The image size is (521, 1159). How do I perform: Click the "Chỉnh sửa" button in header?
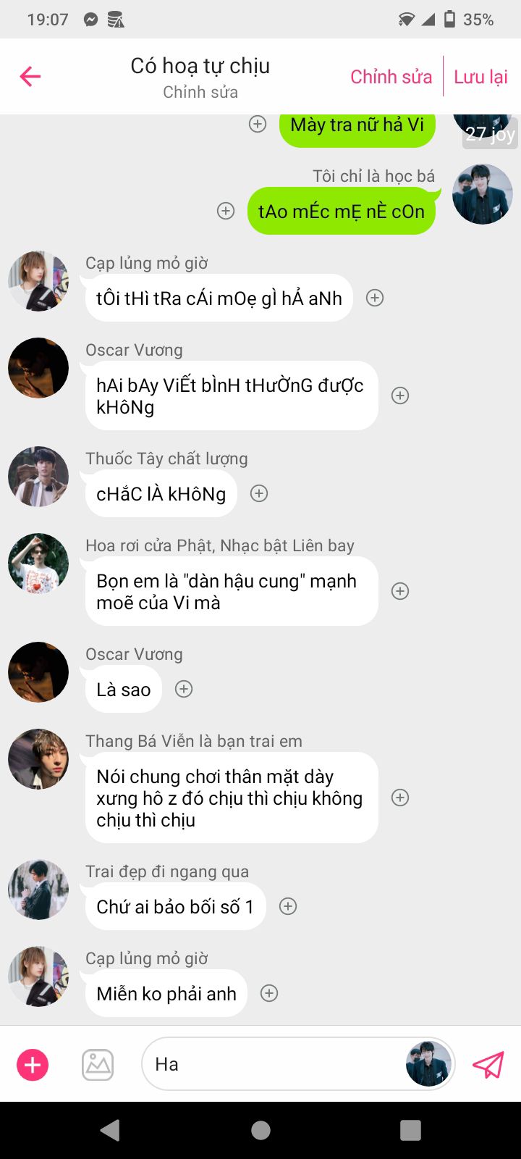(391, 77)
